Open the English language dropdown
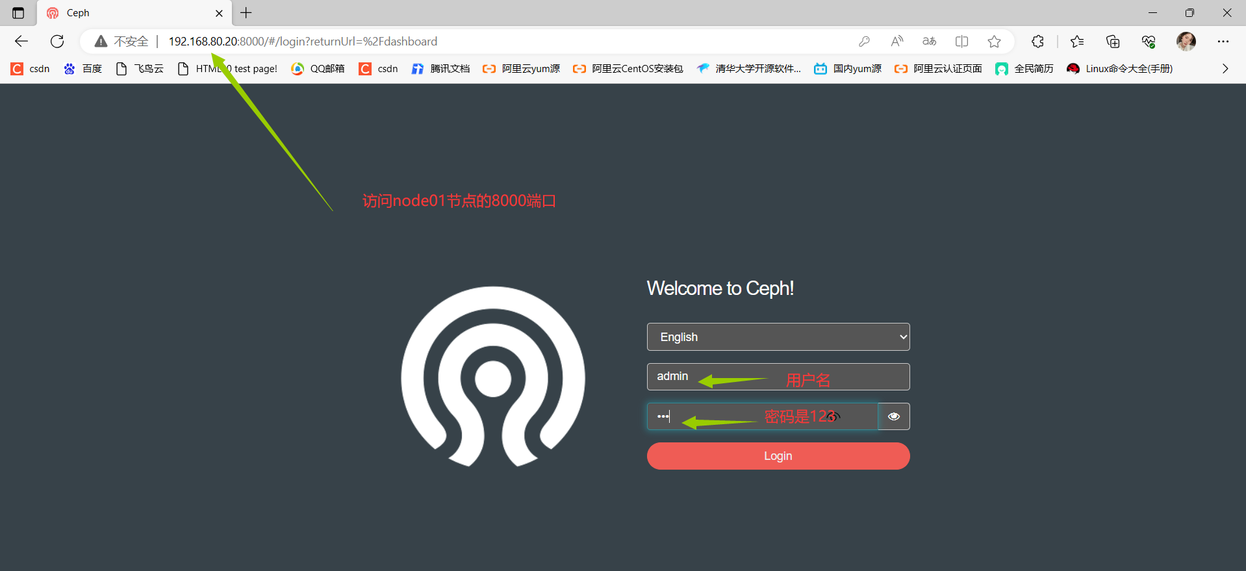Screen dimensions: 1246x571 pyautogui.click(x=778, y=337)
